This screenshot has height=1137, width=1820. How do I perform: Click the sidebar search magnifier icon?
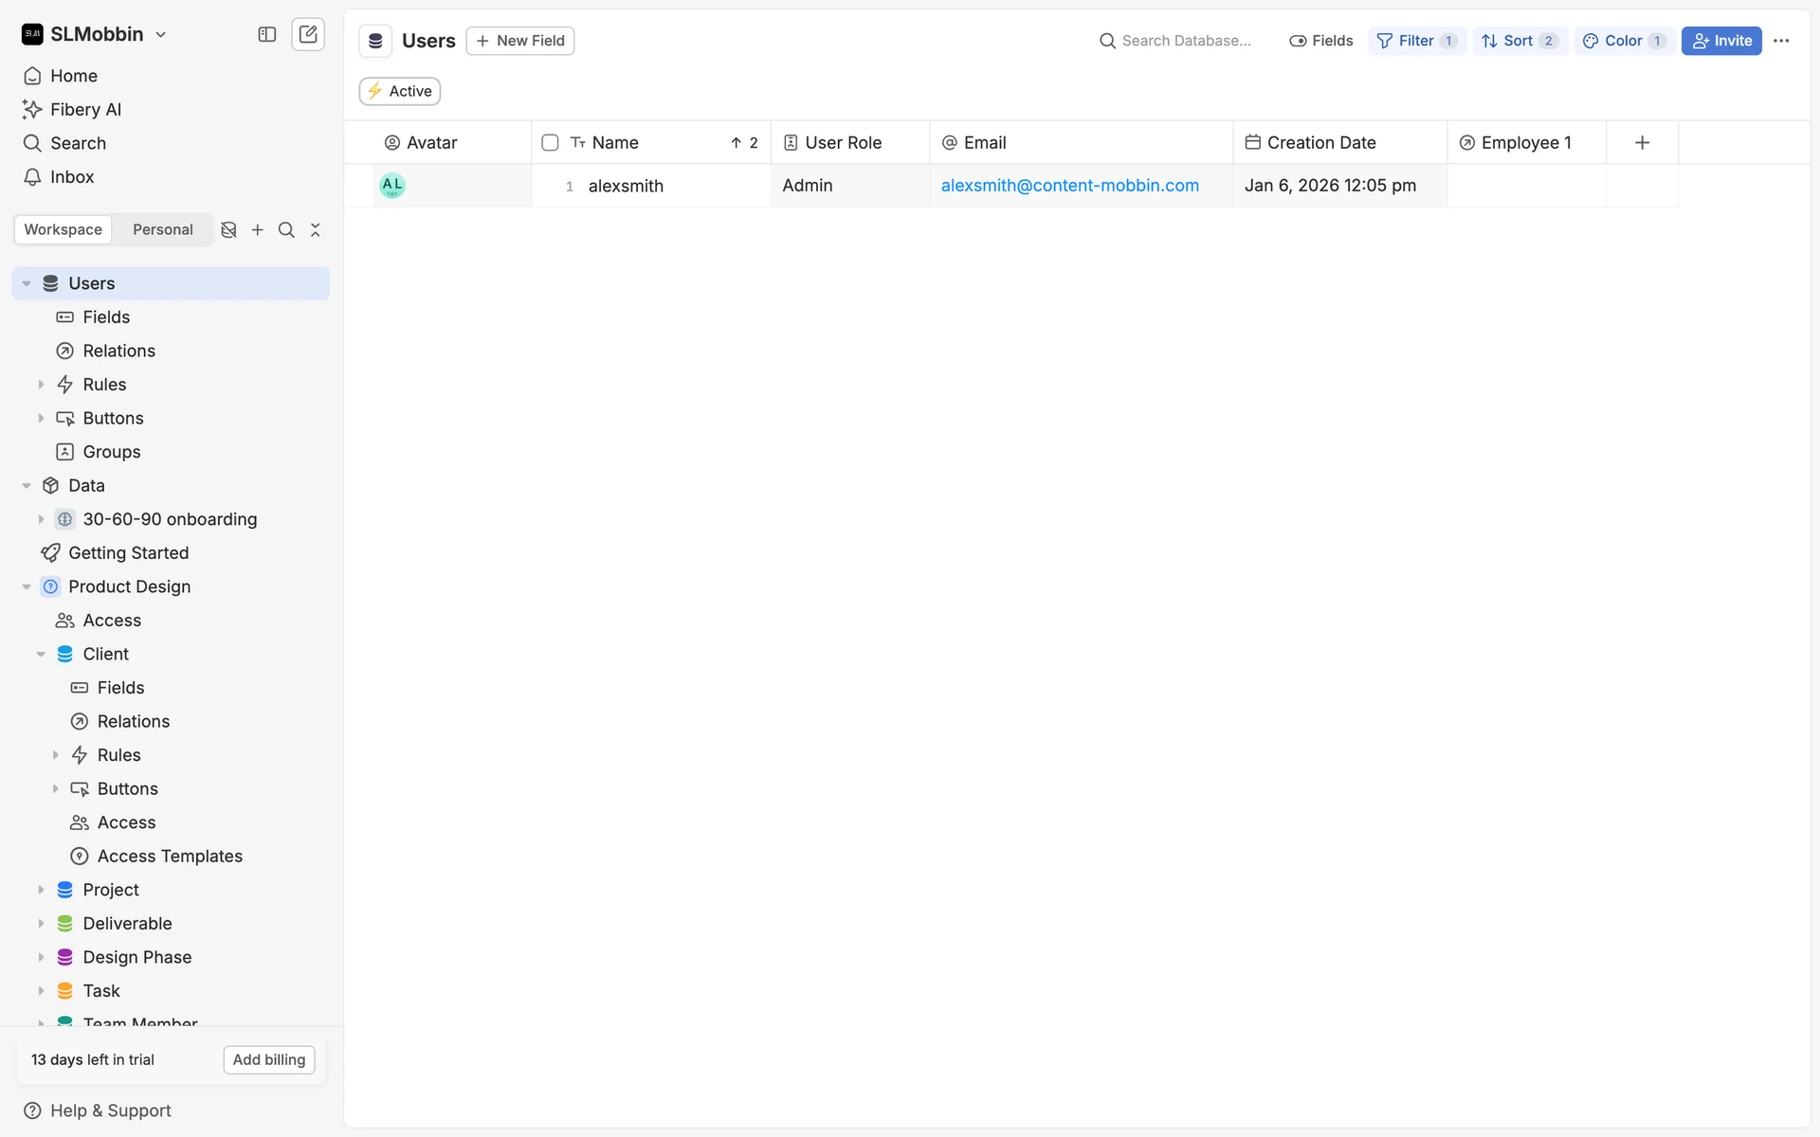(x=286, y=230)
